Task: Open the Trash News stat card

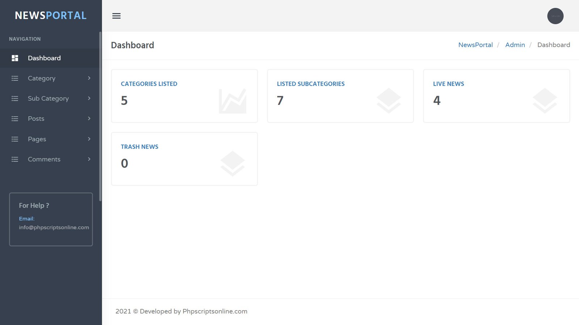Action: [x=184, y=159]
